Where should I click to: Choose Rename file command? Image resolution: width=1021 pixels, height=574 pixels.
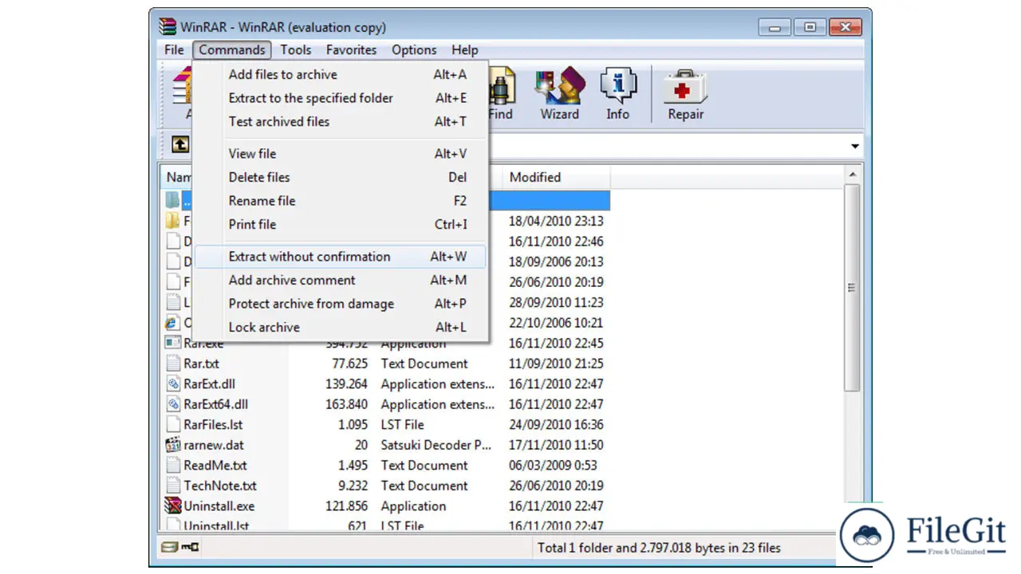click(x=341, y=201)
